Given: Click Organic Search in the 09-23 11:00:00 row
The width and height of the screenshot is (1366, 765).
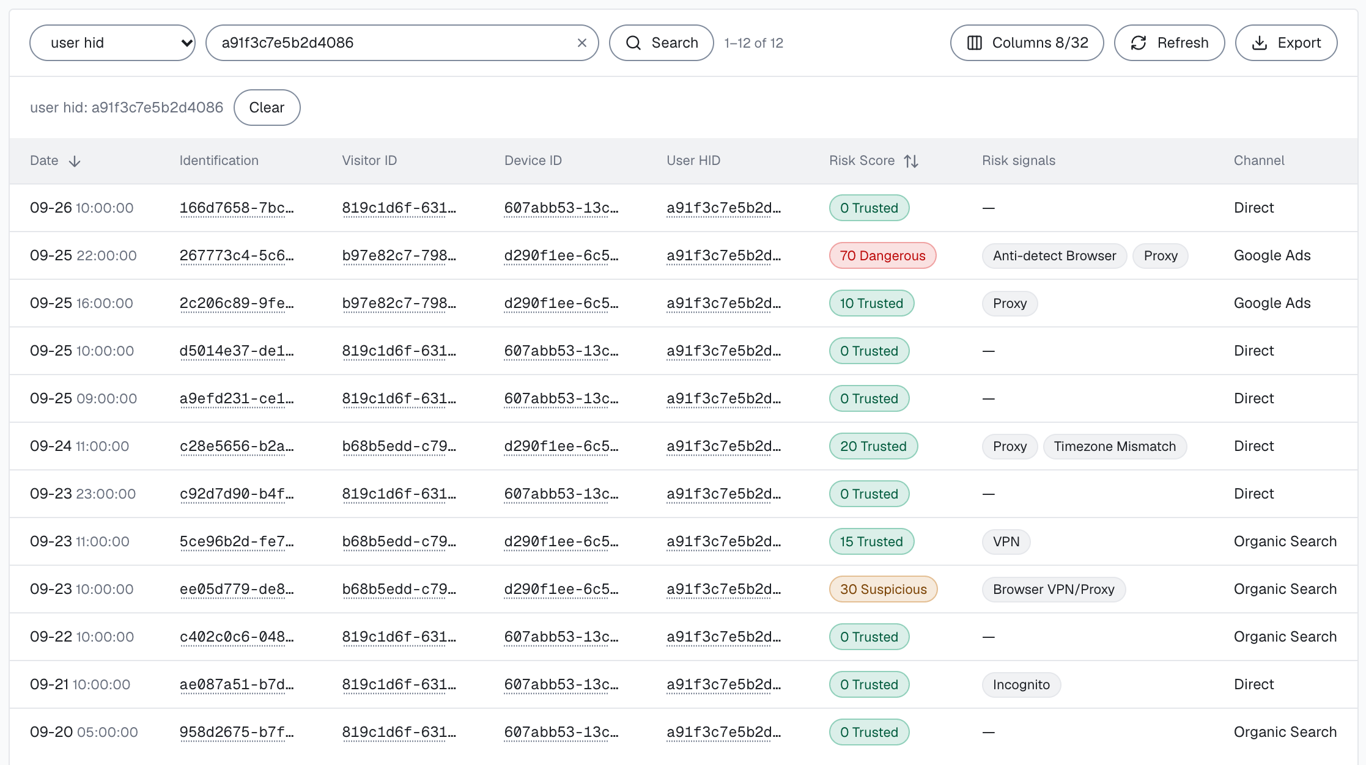Looking at the screenshot, I should point(1285,541).
